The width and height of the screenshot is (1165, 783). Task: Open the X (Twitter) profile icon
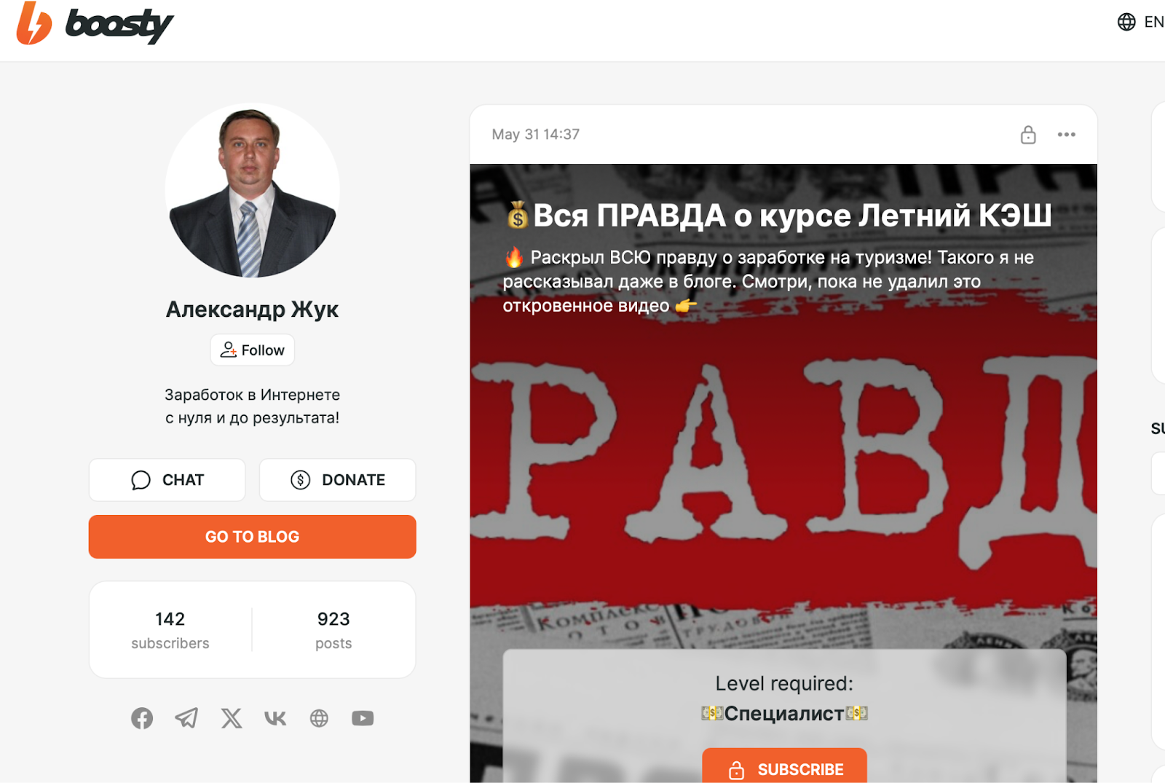(232, 718)
